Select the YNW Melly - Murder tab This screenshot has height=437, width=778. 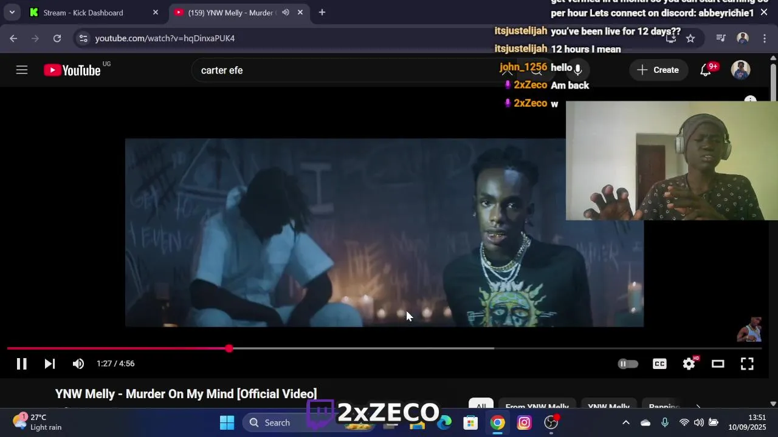(x=231, y=12)
